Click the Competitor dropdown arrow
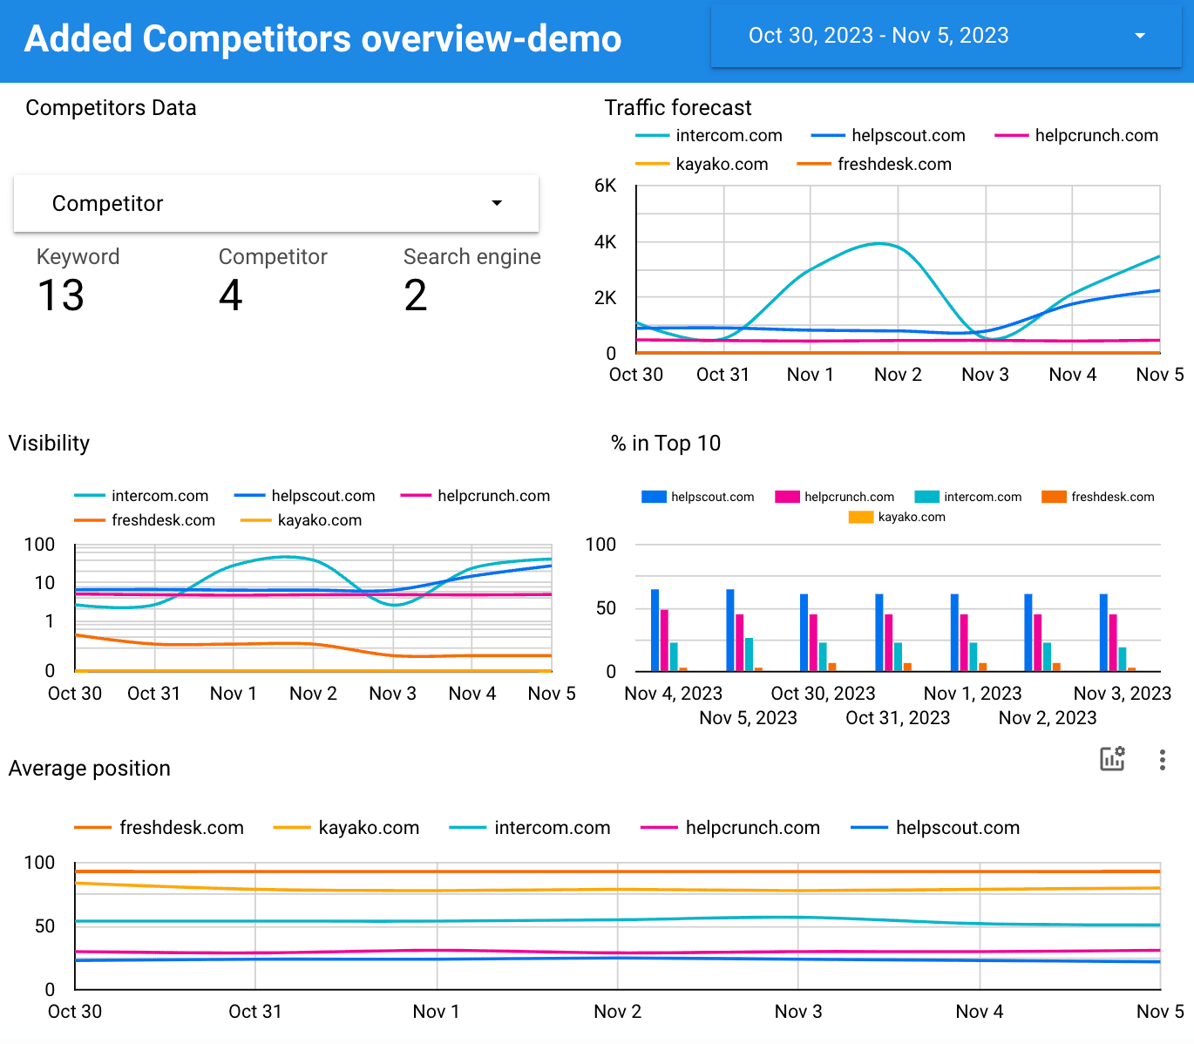The image size is (1194, 1044). 497,203
